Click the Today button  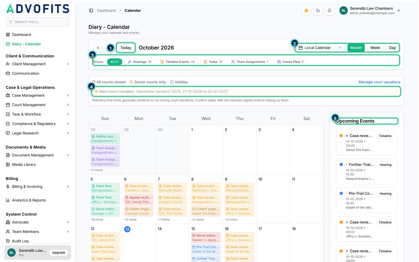coord(126,48)
